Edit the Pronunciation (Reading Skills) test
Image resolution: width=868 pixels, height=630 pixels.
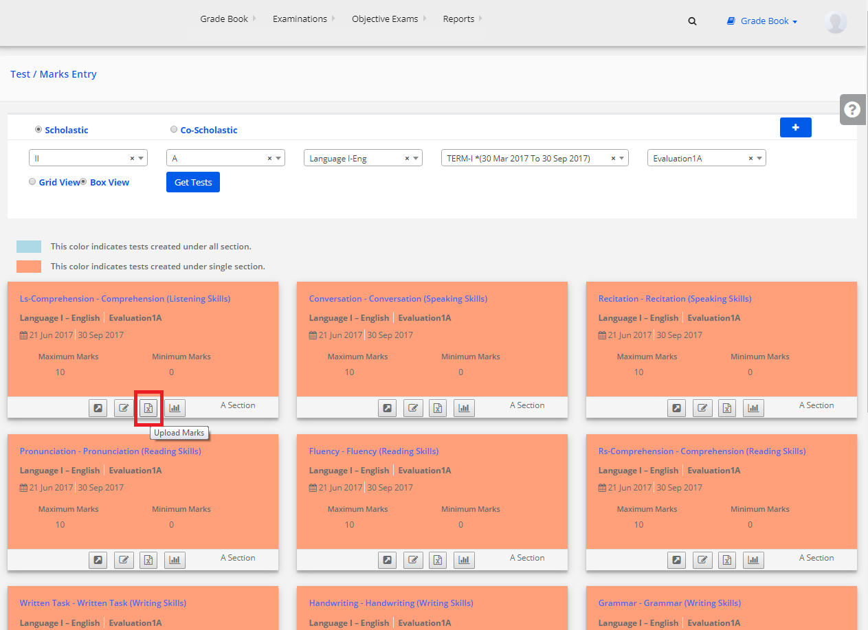(x=124, y=560)
